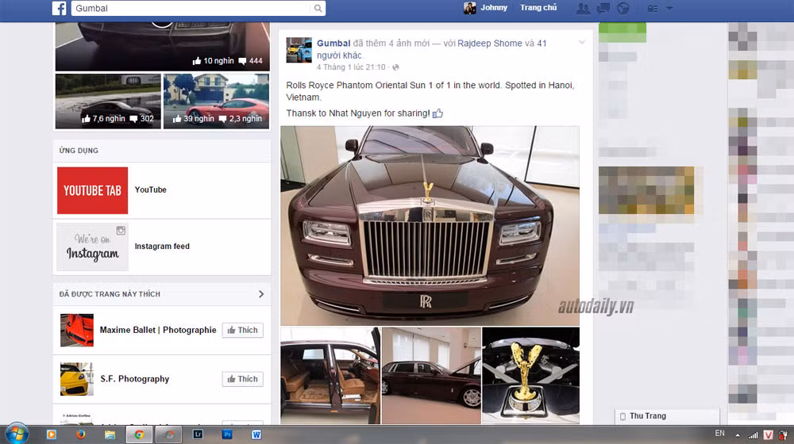This screenshot has height=444, width=794.
Task: Open the Rolls Royce interior door photo
Action: click(x=330, y=375)
